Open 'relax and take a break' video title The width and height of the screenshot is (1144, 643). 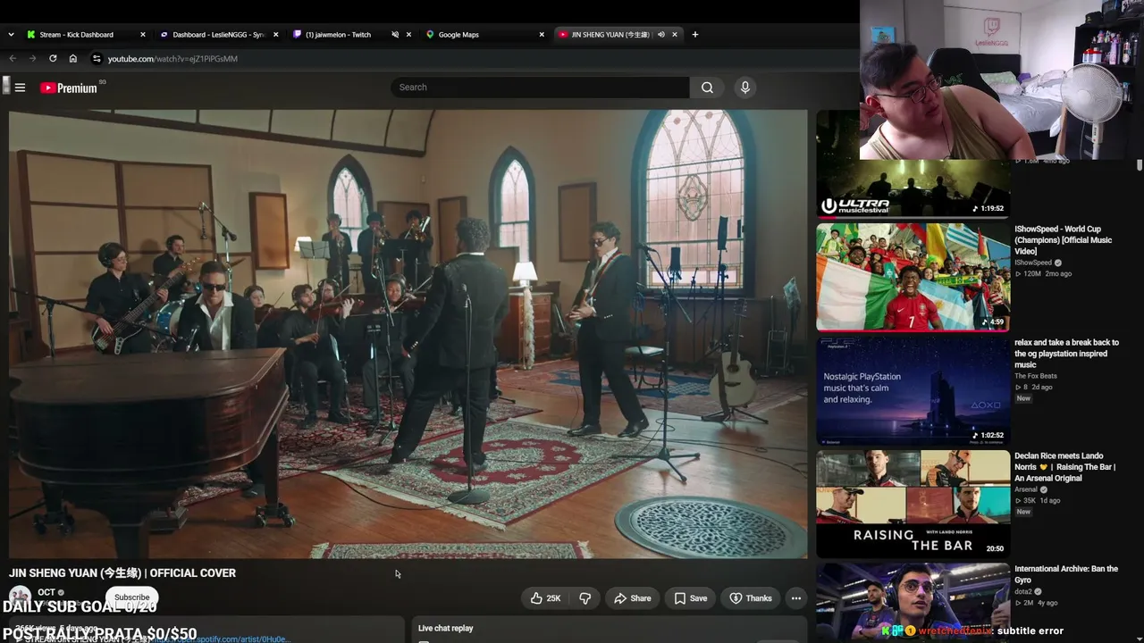point(1066,354)
